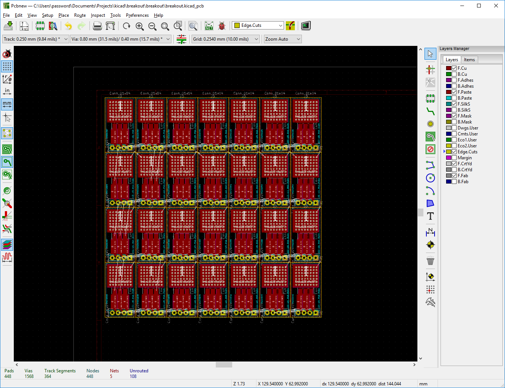Toggle the F.Fab layer checkbox
Image resolution: width=505 pixels, height=388 pixels.
click(454, 176)
